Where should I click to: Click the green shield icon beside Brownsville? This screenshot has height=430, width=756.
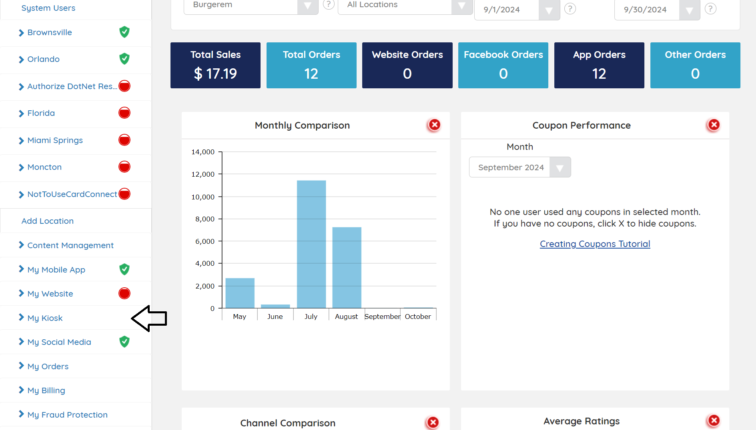pos(124,32)
